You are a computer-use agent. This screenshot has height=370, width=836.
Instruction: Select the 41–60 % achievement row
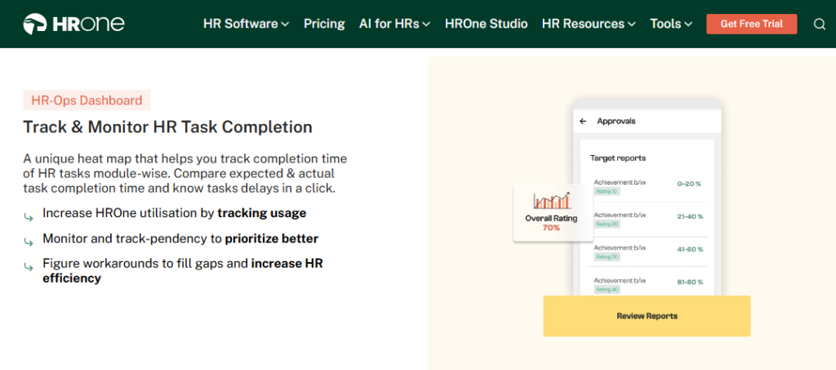click(x=647, y=252)
